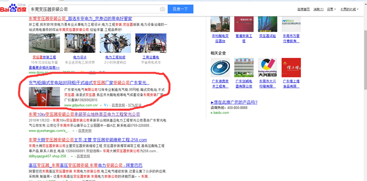Screen dimensions: 367x181
Task: Click the 变压器试验 link
Action: pyautogui.click(x=268, y=36)
